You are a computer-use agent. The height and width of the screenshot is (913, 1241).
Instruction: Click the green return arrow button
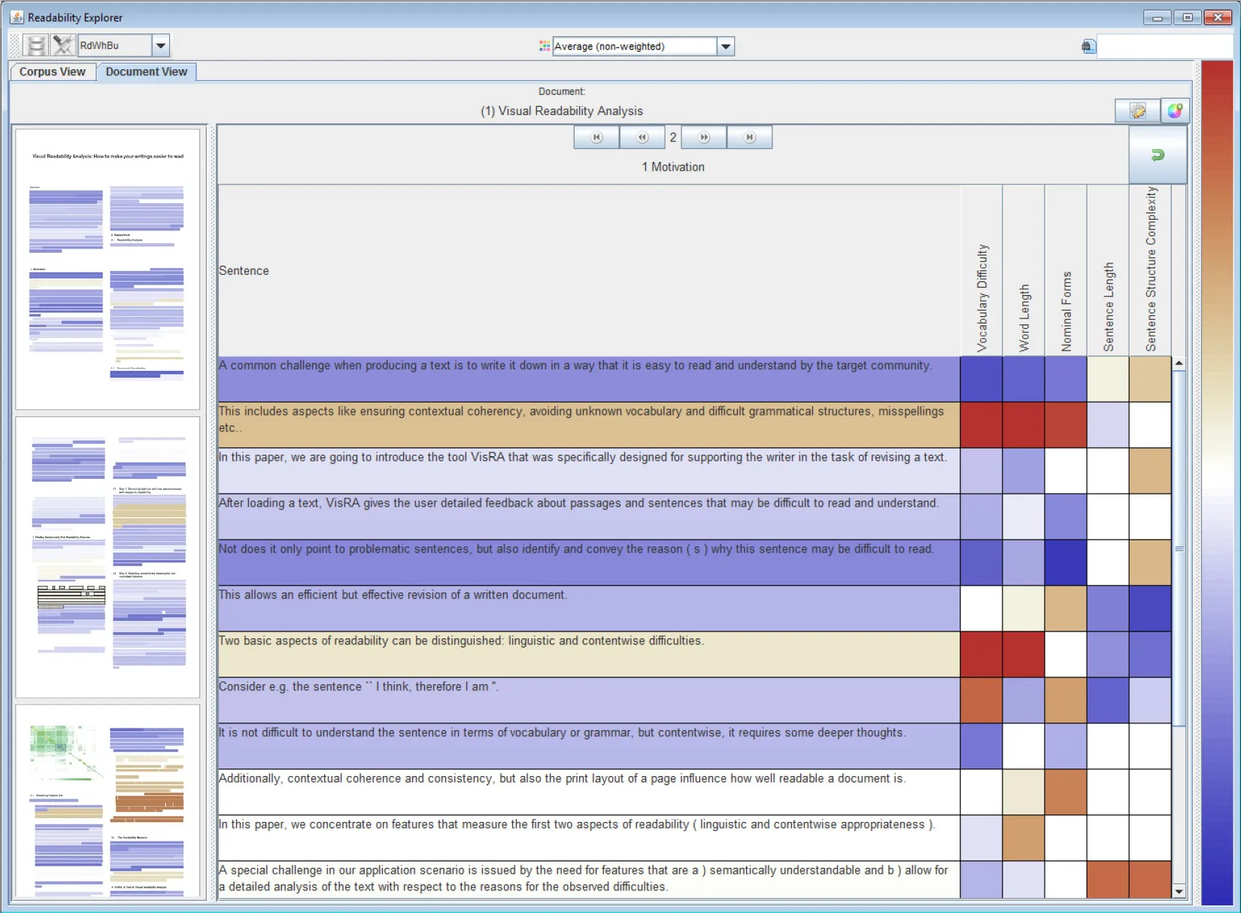1158,155
